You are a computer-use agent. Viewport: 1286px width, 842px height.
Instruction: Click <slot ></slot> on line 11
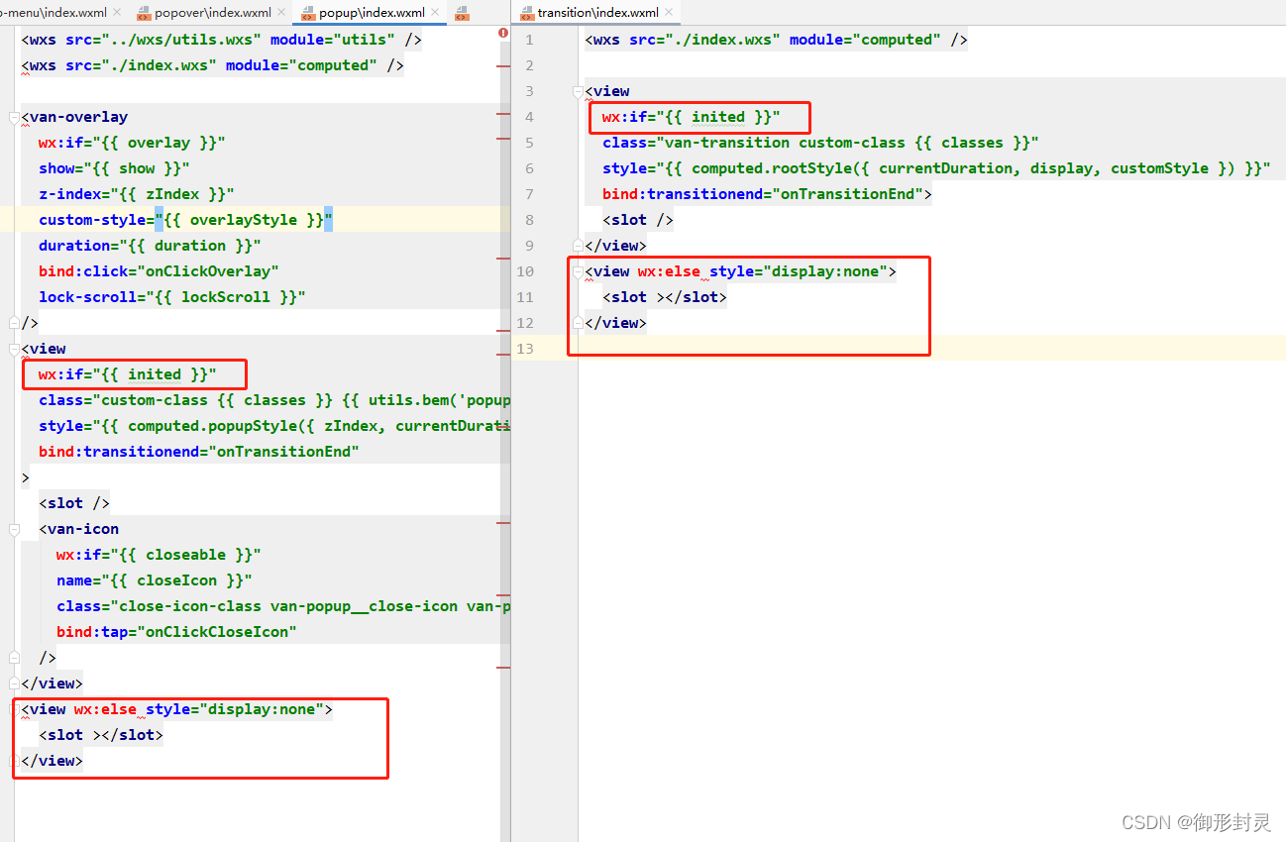665,297
